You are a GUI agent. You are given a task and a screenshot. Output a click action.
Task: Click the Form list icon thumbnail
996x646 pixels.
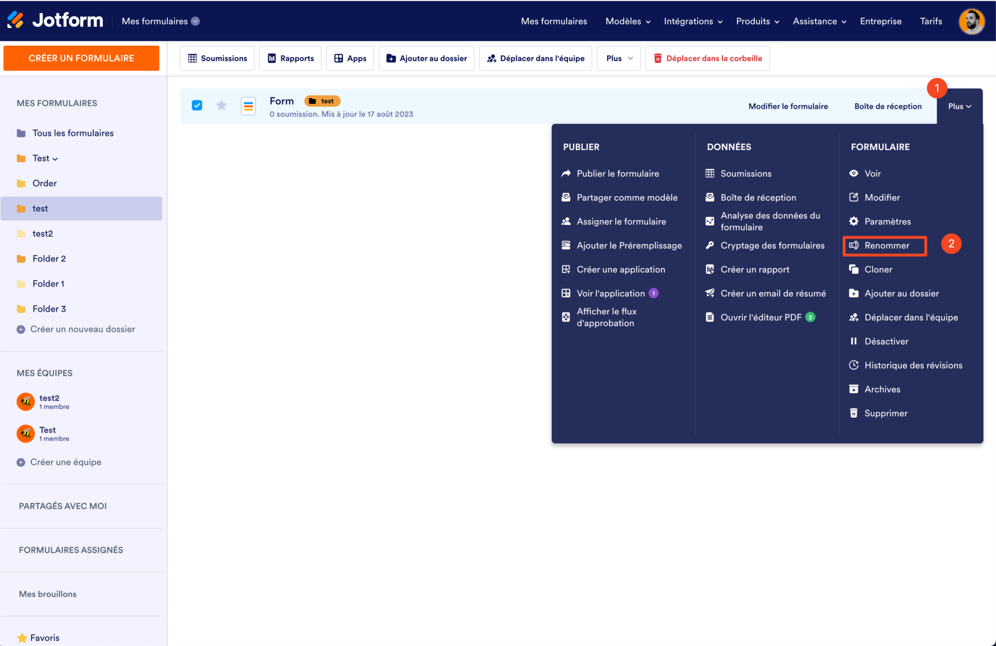point(249,106)
